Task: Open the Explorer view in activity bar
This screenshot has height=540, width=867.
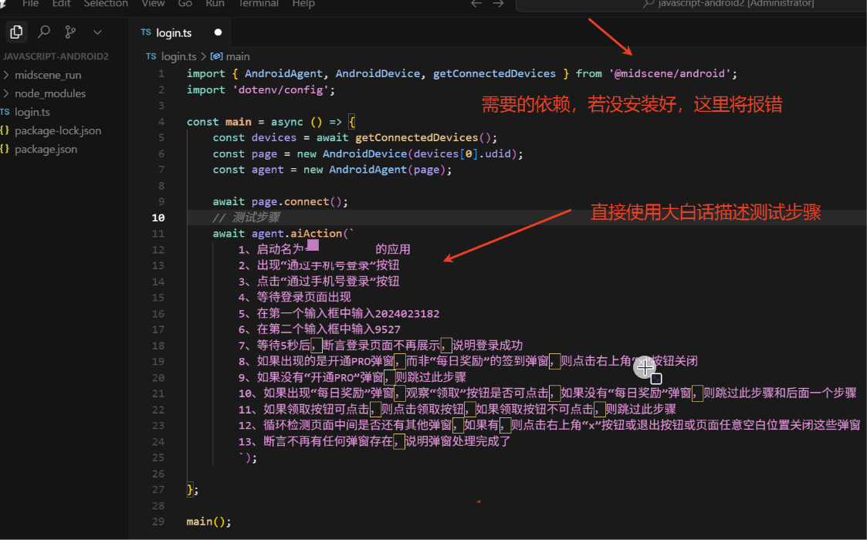Action: click(x=16, y=32)
